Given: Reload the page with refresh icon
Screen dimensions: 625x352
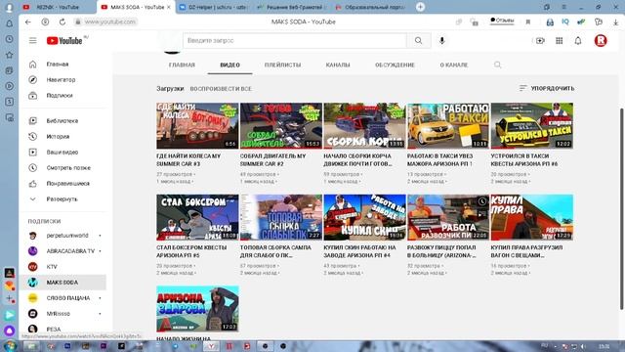Looking at the screenshot, I should click(x=62, y=22).
